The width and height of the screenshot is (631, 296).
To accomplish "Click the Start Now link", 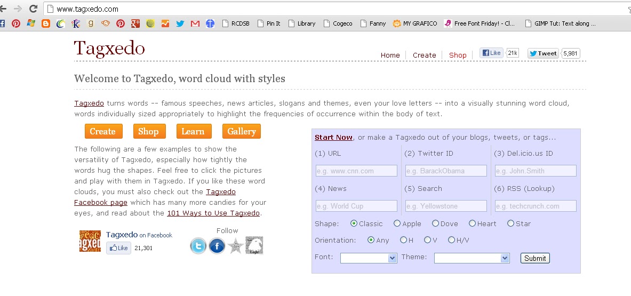I will point(333,137).
